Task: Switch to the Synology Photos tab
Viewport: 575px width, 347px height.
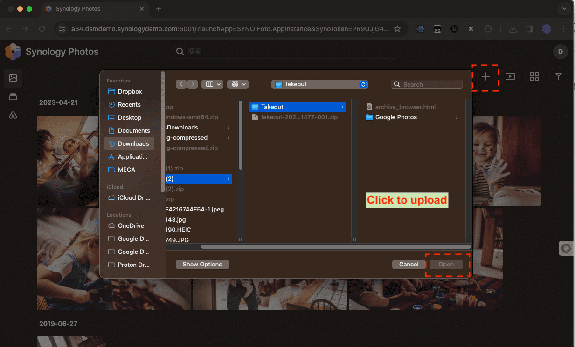Action: point(94,9)
